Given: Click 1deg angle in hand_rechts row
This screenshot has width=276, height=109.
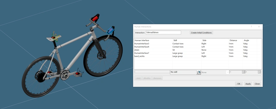Looking at the screenshot, I should (245, 56).
